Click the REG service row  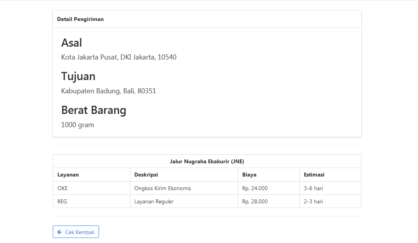click(62, 201)
